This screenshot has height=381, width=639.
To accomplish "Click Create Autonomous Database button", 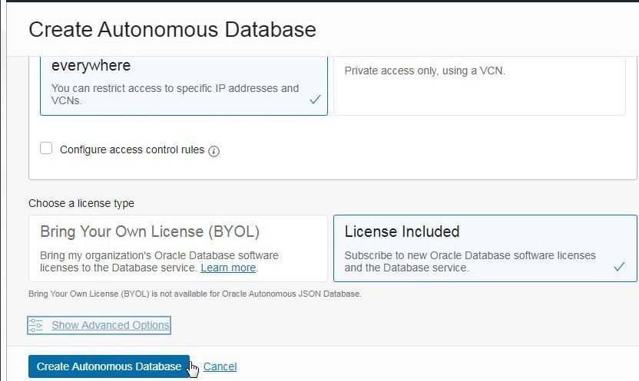I will 109,366.
